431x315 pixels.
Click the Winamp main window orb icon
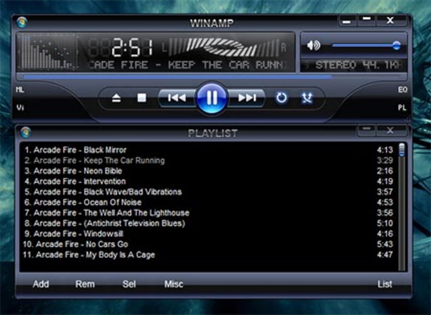22,23
